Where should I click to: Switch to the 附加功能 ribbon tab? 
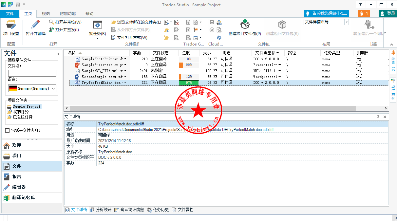coord(68,14)
